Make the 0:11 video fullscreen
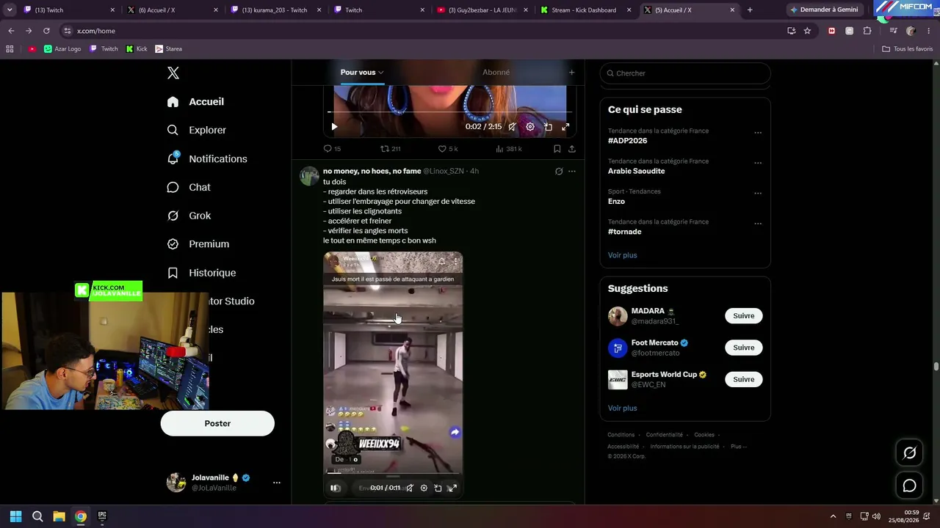The height and width of the screenshot is (528, 940). [x=452, y=488]
